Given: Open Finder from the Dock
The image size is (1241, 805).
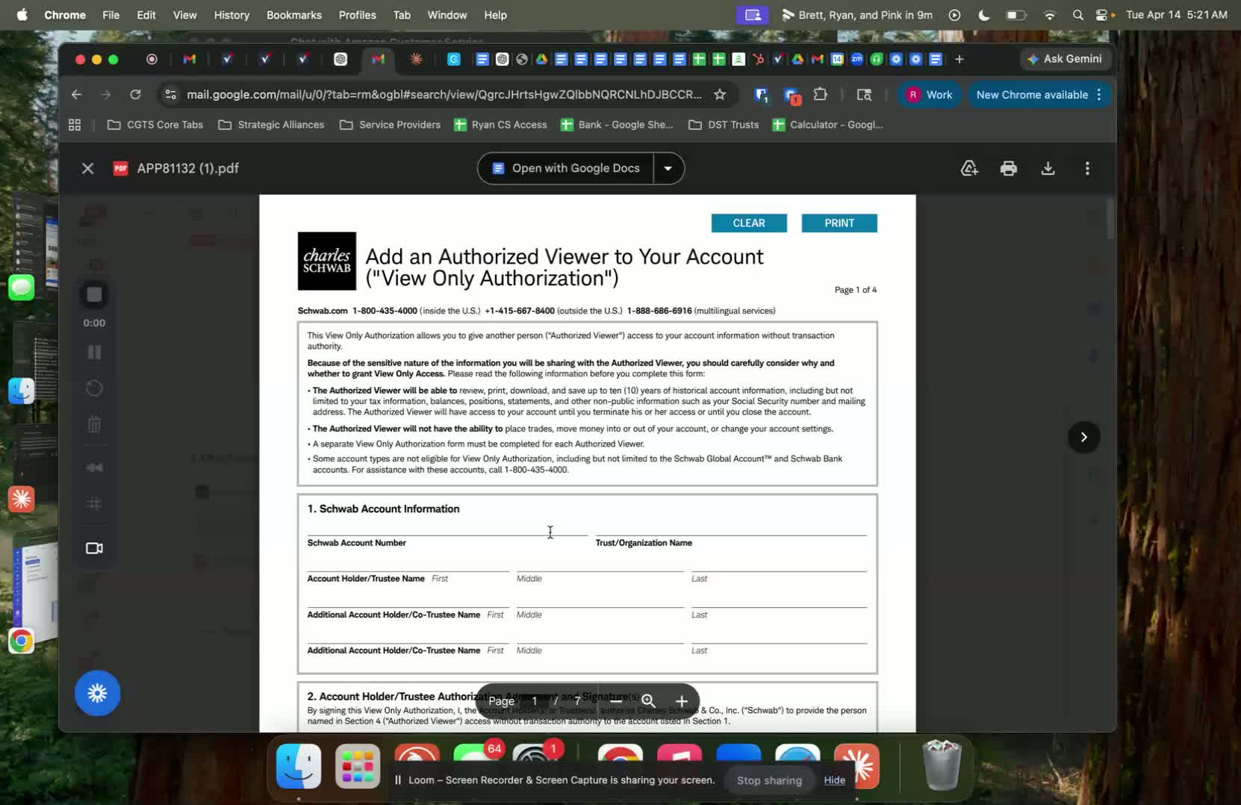Looking at the screenshot, I should (x=299, y=766).
